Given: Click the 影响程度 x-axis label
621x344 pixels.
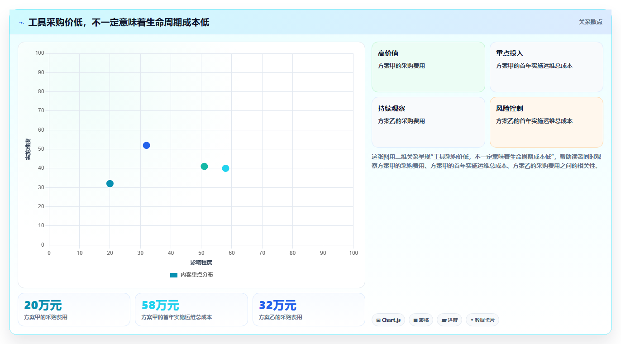Looking at the screenshot, I should 201,263.
